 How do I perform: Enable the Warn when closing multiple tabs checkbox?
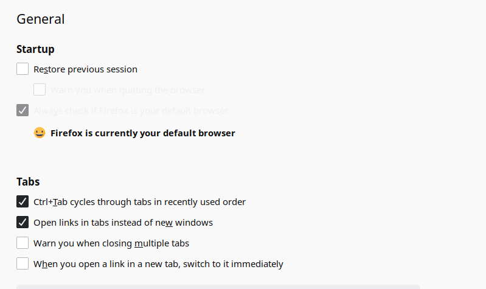click(23, 243)
